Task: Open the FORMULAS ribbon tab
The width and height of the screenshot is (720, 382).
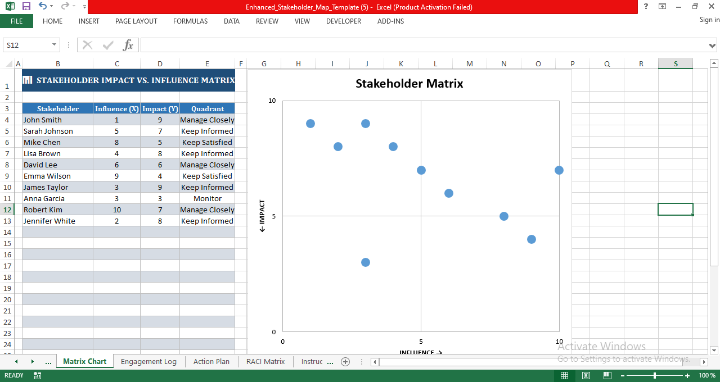Action: coord(190,21)
